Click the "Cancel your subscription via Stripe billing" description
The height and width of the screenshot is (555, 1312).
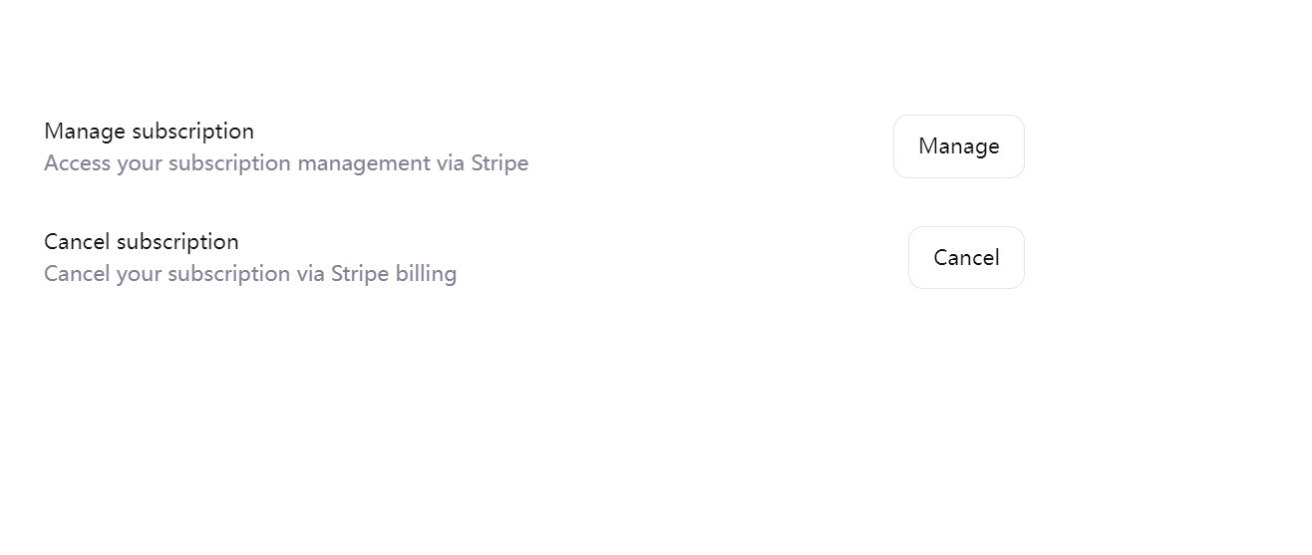[250, 273]
